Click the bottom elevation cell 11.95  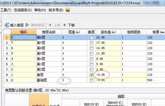pyautogui.click(x=109, y=53)
